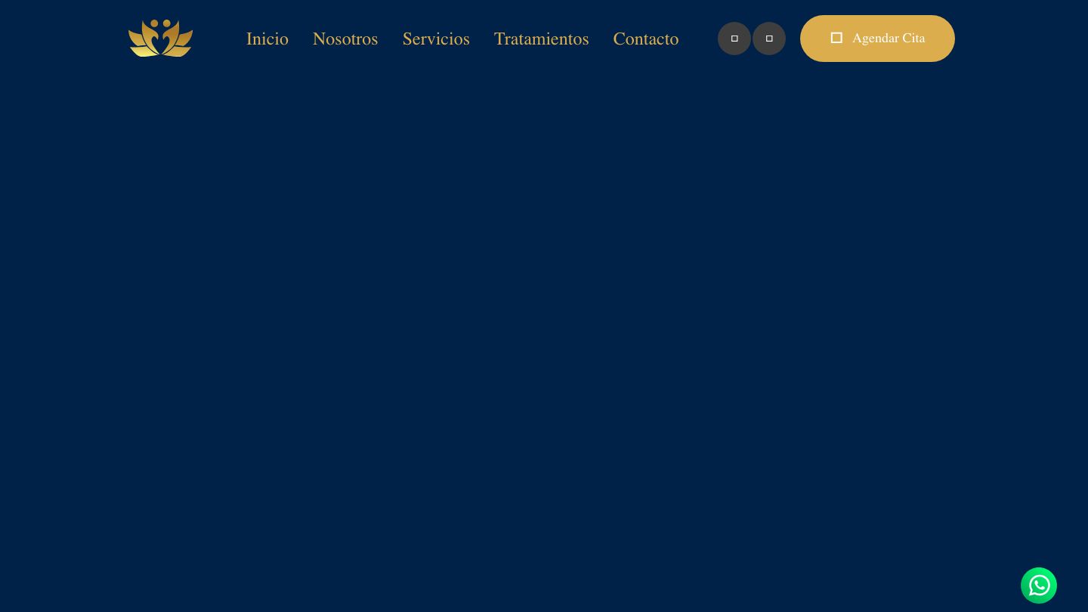Start a chat with the green WhatsApp button
This screenshot has height=612, width=1088.
(x=1038, y=586)
